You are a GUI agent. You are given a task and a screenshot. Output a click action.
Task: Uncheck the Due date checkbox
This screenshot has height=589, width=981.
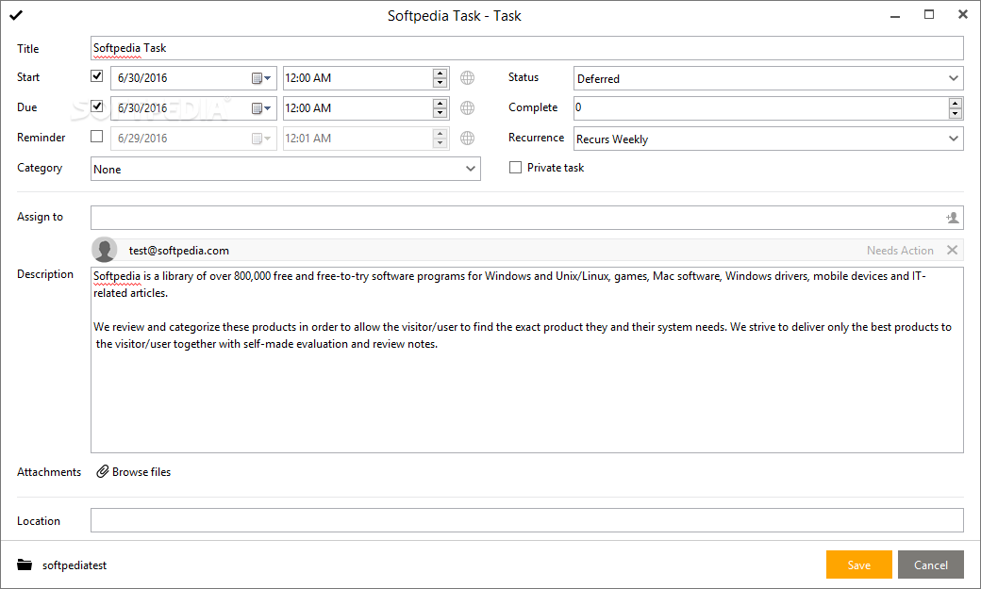(96, 106)
